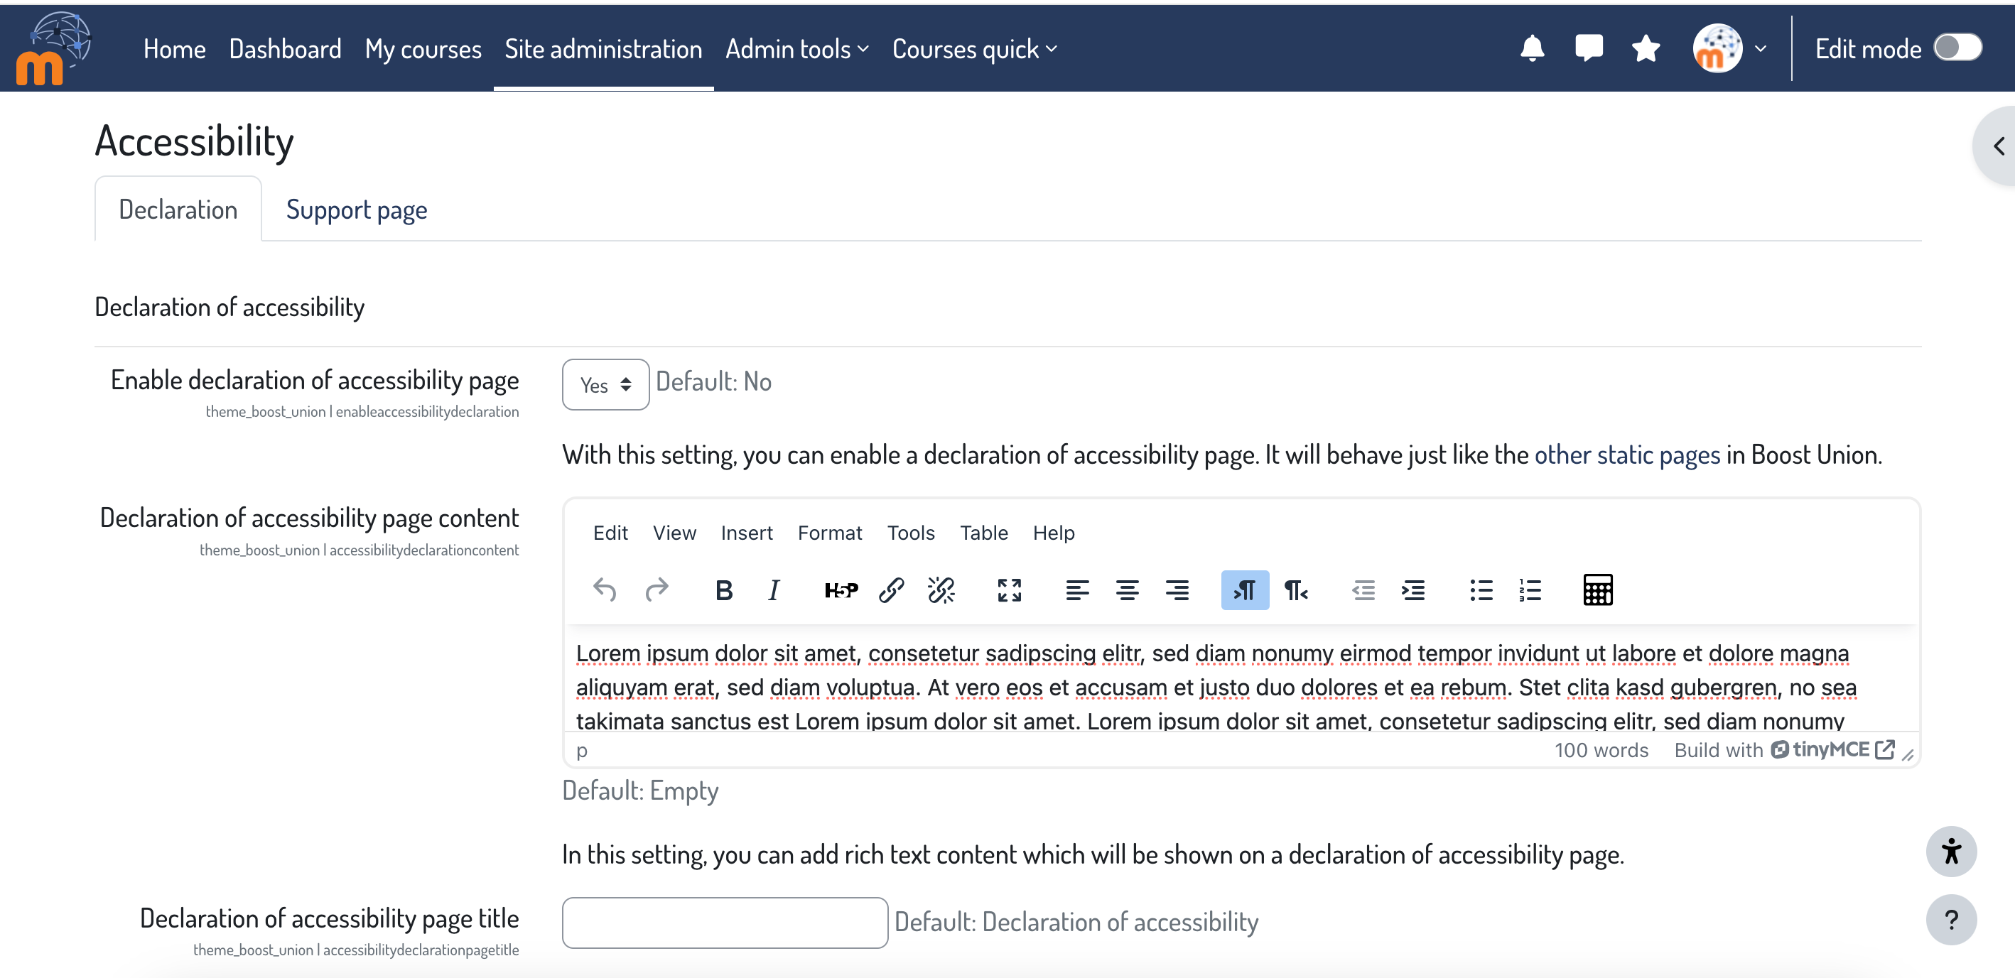Increase indent in editor
This screenshot has height=978, width=2015.
pos(1413,590)
